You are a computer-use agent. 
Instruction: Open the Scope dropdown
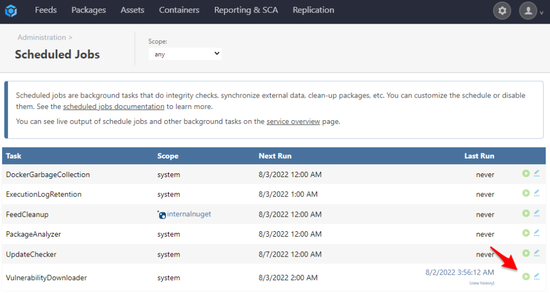coord(185,54)
